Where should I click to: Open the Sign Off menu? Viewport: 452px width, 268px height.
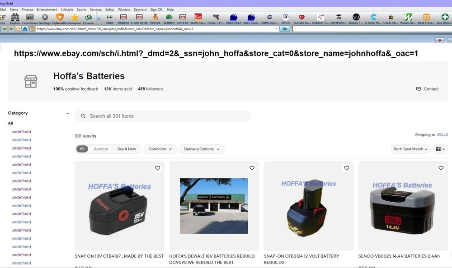156,9
